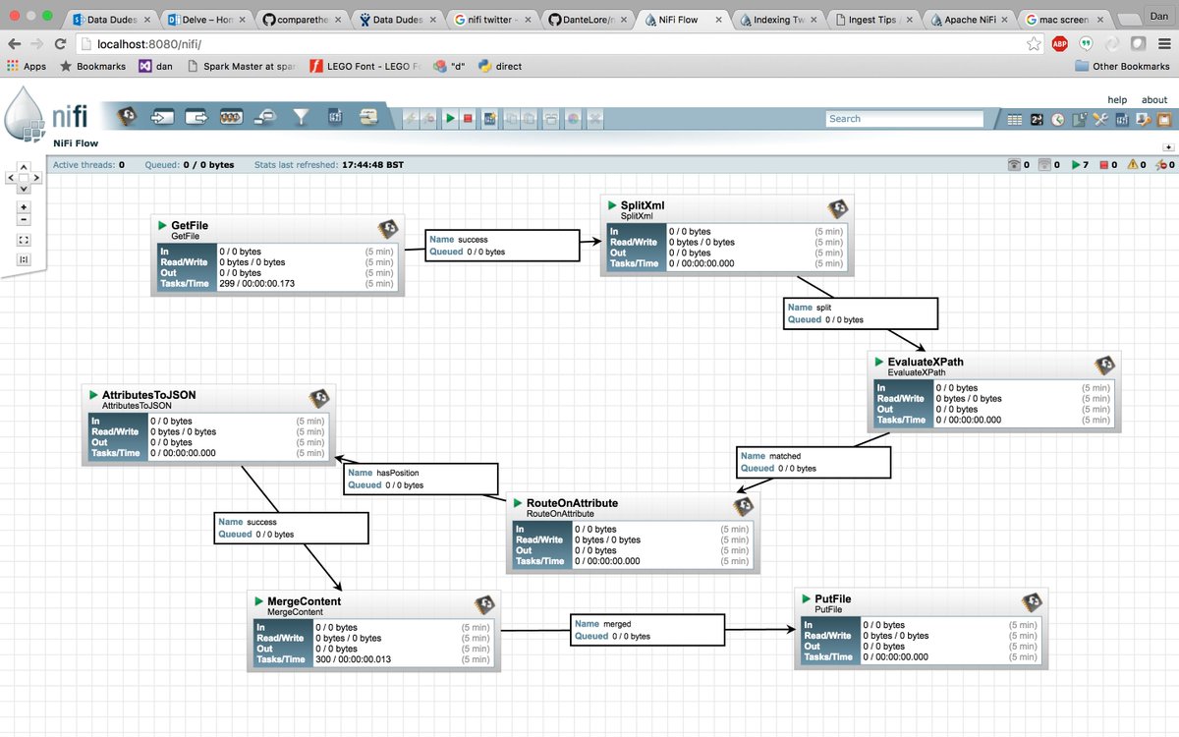Click the AdBlock Plus extension icon
1179x737 pixels.
coord(1060,44)
